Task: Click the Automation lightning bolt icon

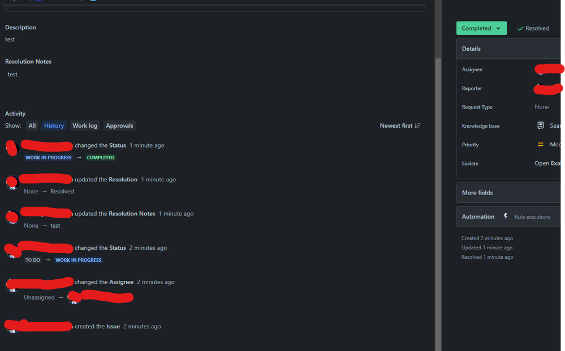Action: click(x=506, y=216)
